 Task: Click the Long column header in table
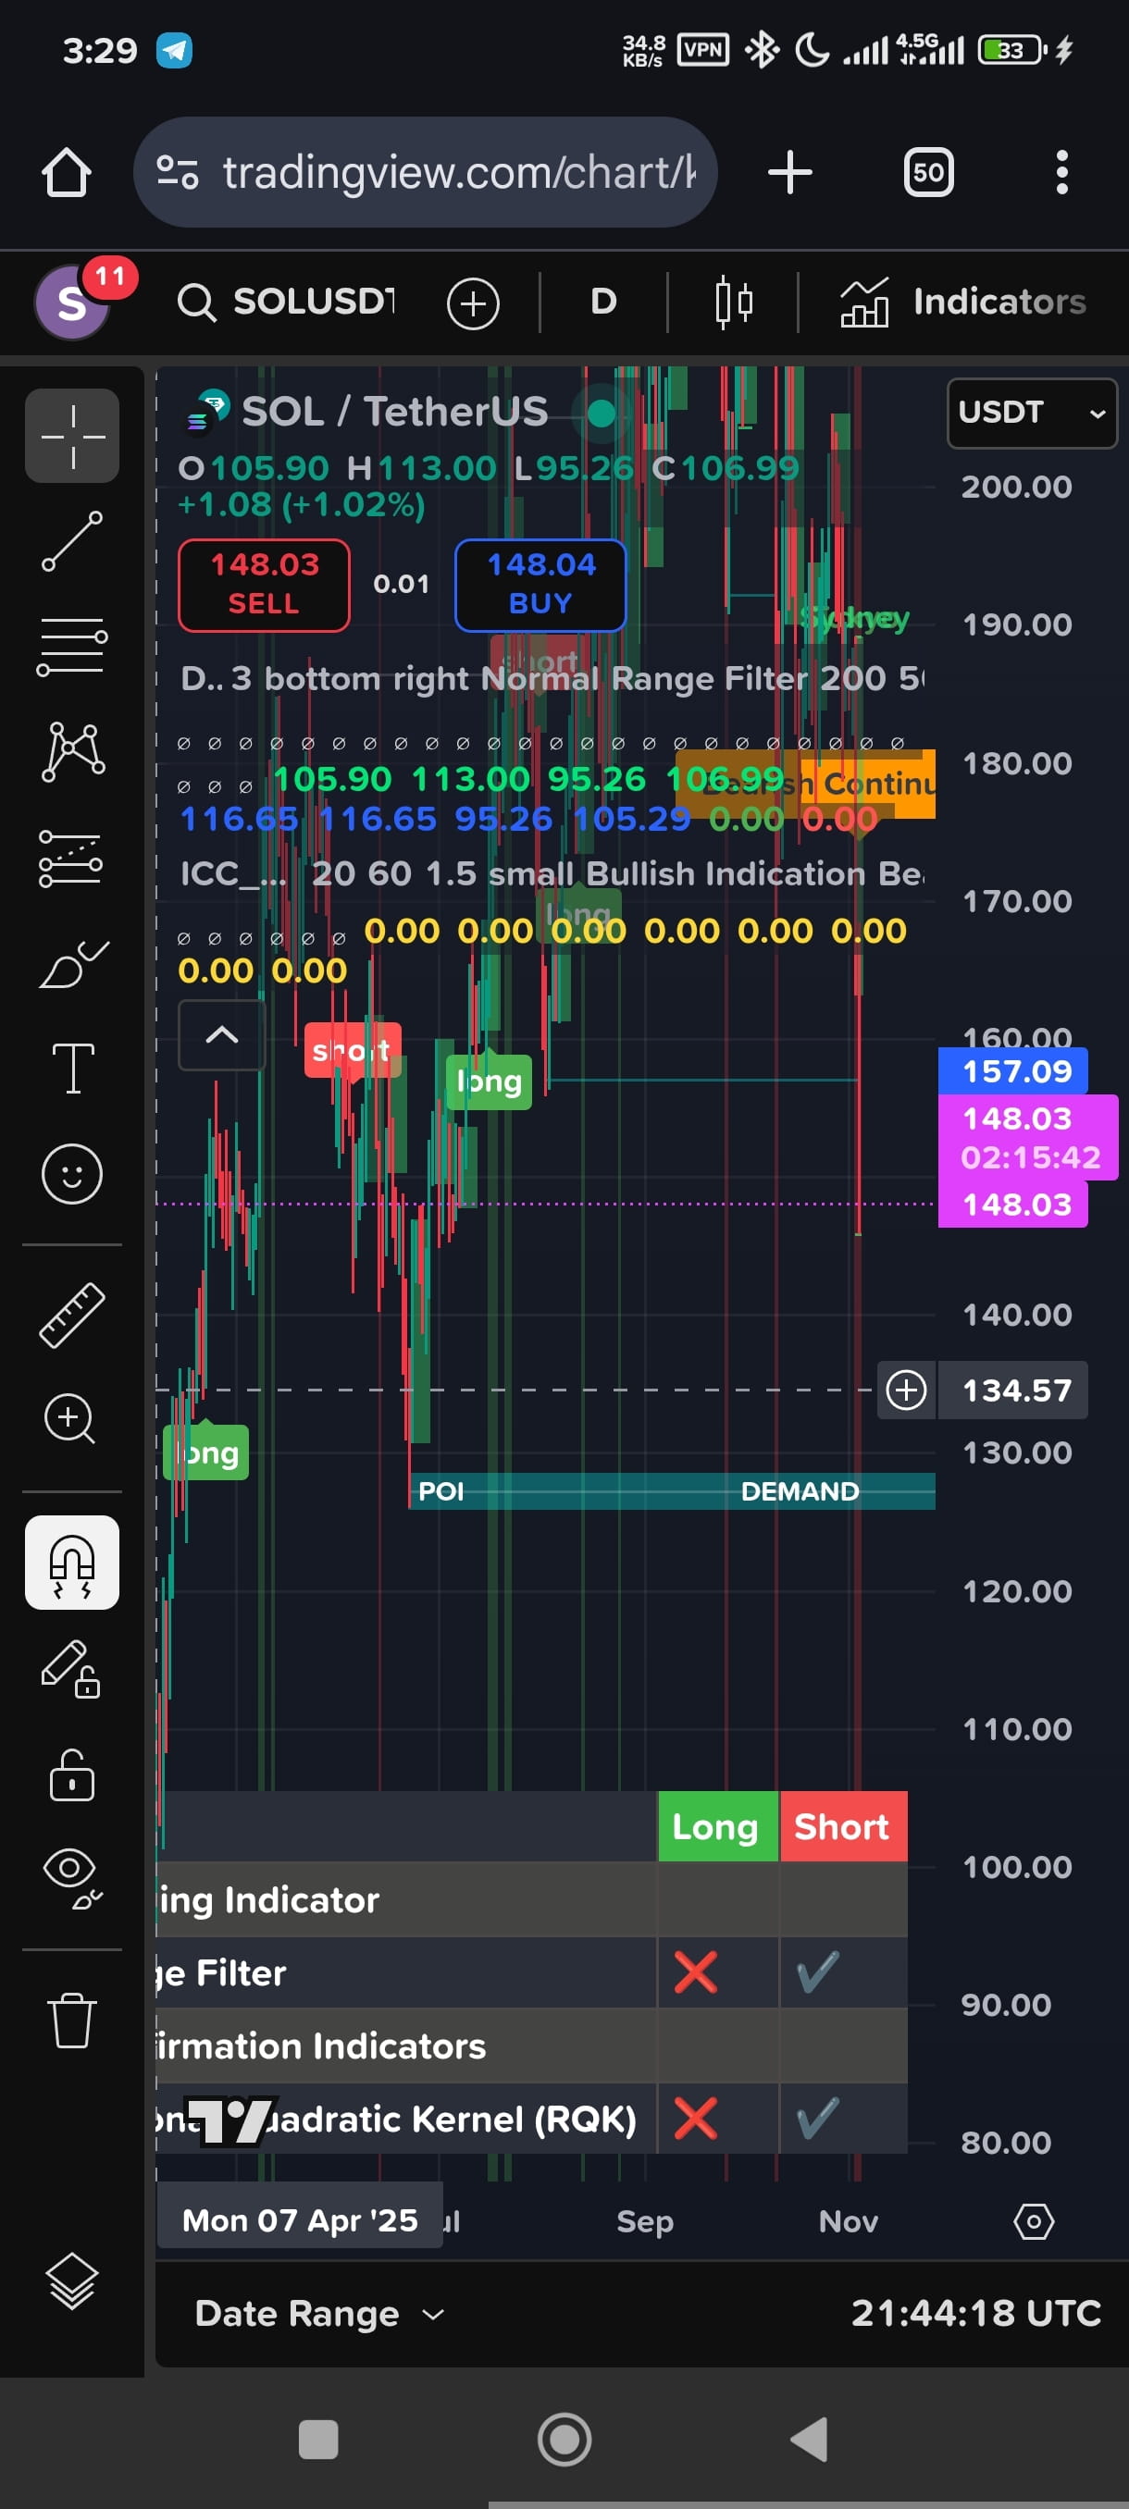pyautogui.click(x=718, y=1826)
